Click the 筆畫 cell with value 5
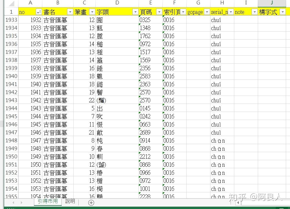Image resolution: width=290 pixels, height=209 pixels. pyautogui.click(x=85, y=108)
